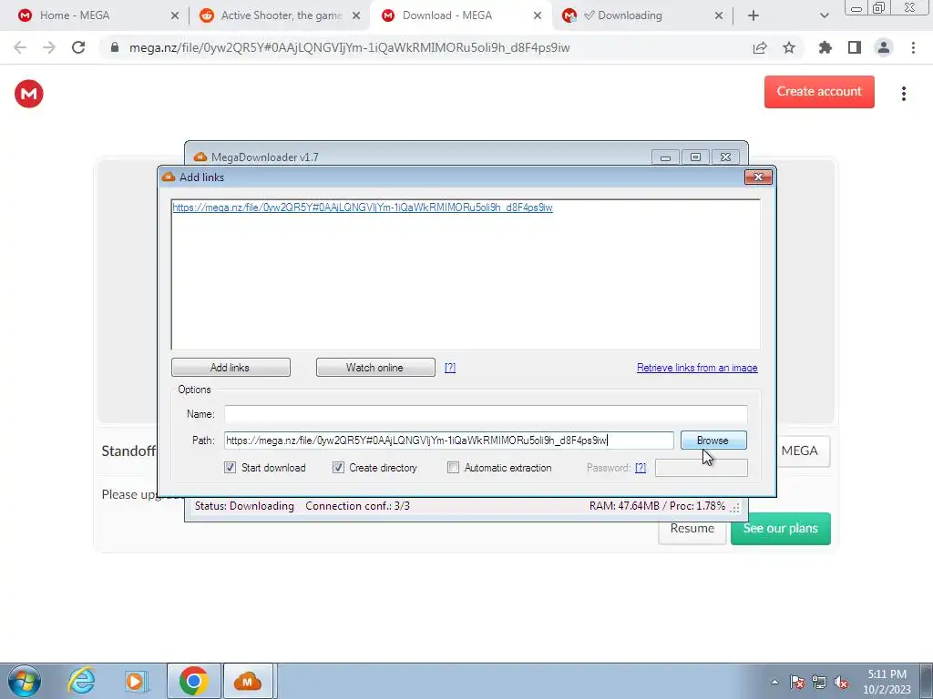Enable Automatic extraction checkbox

[454, 468]
